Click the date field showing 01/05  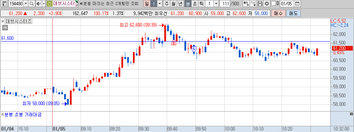[x=287, y=4]
